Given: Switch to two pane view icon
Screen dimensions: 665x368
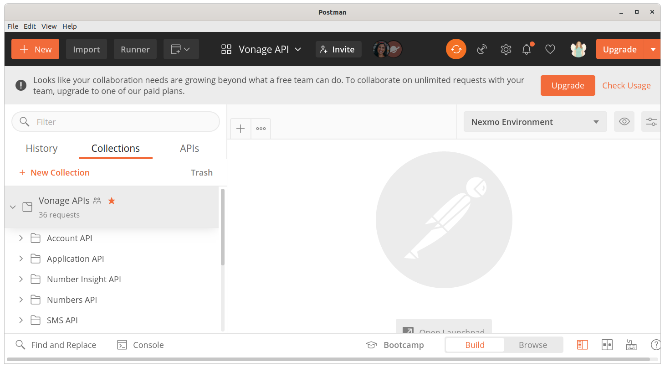Looking at the screenshot, I should pos(607,345).
